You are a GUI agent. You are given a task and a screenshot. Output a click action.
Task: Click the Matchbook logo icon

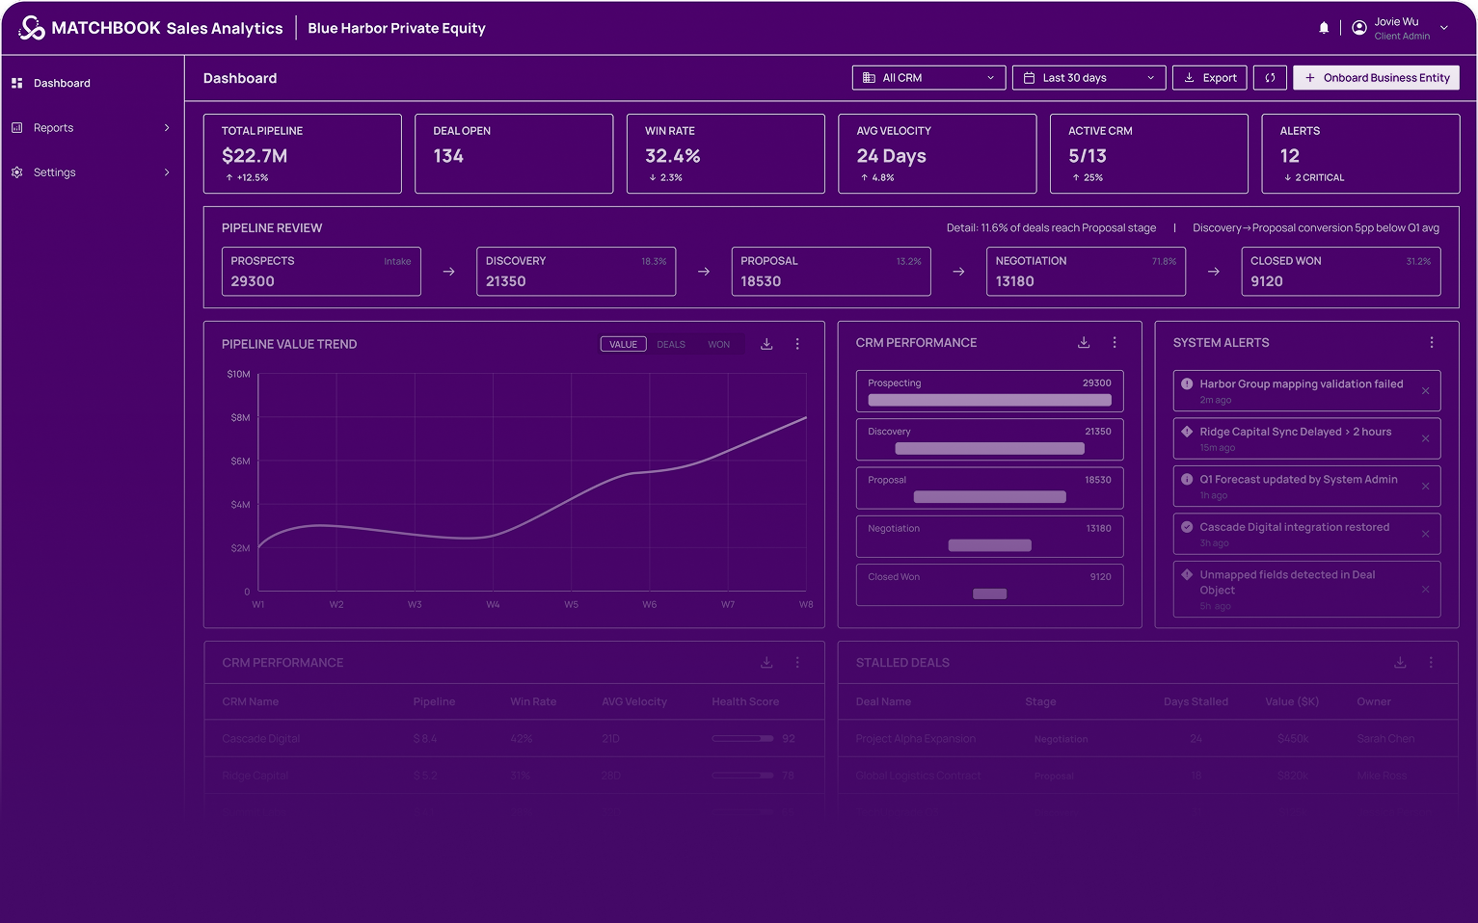tap(31, 27)
